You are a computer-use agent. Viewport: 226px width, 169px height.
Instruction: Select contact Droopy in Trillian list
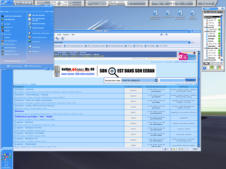(211, 38)
